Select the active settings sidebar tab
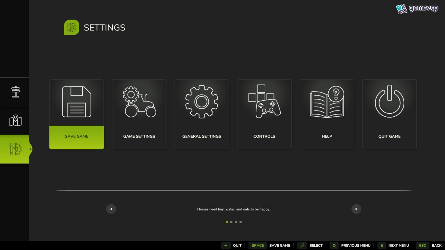445x250 pixels. coord(15,149)
